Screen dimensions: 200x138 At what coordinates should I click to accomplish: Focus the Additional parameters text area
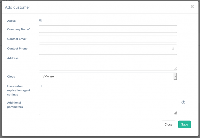[108, 106]
